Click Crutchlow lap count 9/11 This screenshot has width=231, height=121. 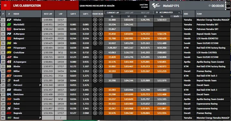(61, 52)
